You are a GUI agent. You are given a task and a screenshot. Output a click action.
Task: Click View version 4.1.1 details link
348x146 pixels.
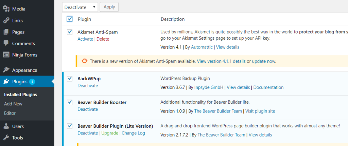point(221,61)
